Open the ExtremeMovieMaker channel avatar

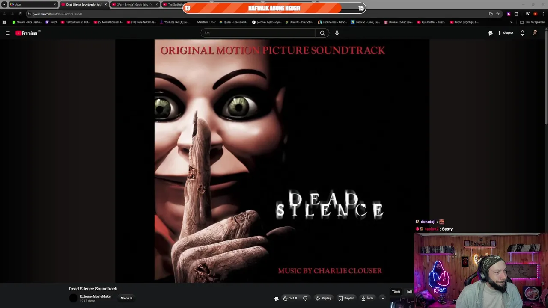point(74,298)
